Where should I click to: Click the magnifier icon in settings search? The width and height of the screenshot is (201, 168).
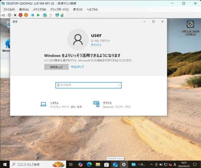click(119, 85)
